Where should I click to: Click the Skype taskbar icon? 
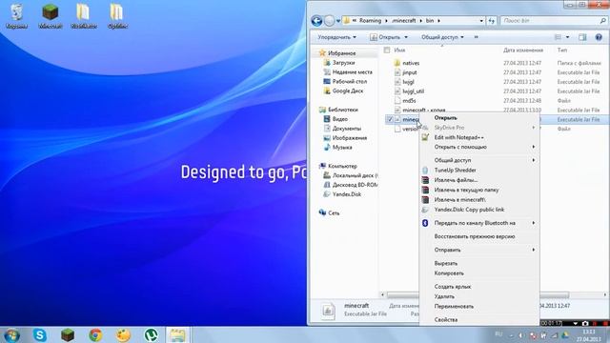click(40, 334)
